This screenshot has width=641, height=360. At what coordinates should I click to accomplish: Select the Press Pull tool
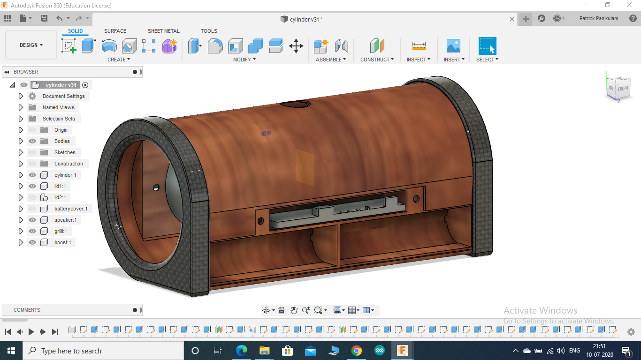195,46
